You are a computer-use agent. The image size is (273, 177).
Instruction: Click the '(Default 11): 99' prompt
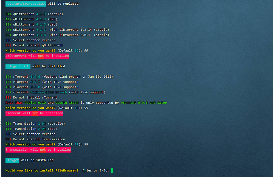[x=73, y=144]
